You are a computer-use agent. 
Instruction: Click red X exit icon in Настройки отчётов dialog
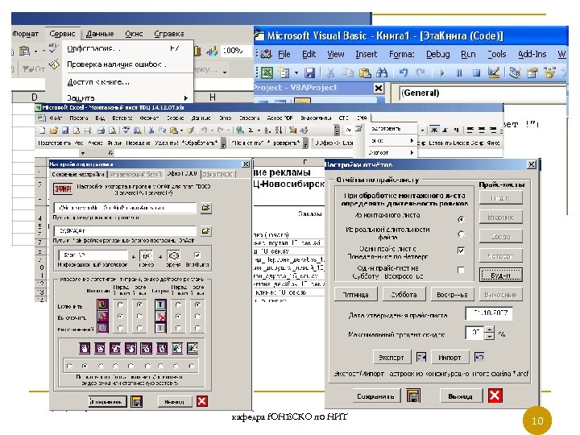pos(495,396)
